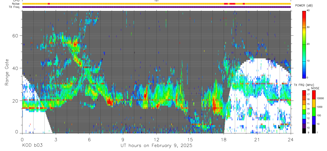Click the '100' label on the NOISE scale
This screenshot has width=327, height=151.
pyautogui.click(x=319, y=115)
